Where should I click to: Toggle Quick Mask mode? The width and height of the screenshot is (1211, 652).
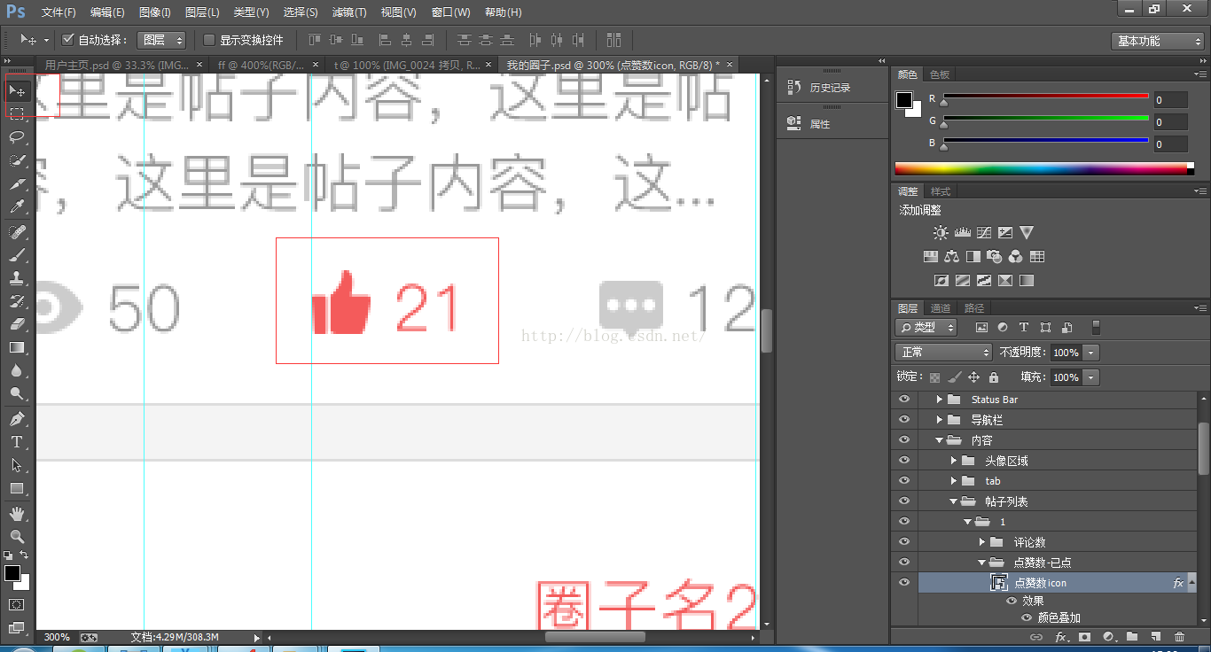[17, 604]
